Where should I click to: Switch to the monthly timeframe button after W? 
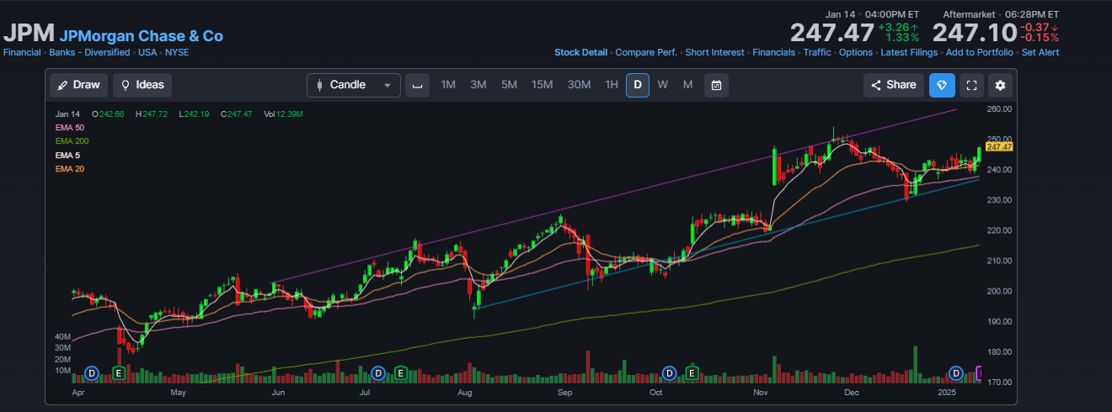(x=687, y=85)
